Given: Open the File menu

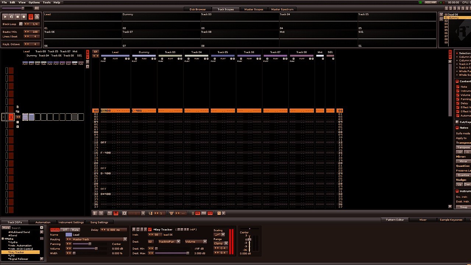Looking at the screenshot, I should pos(4,3).
